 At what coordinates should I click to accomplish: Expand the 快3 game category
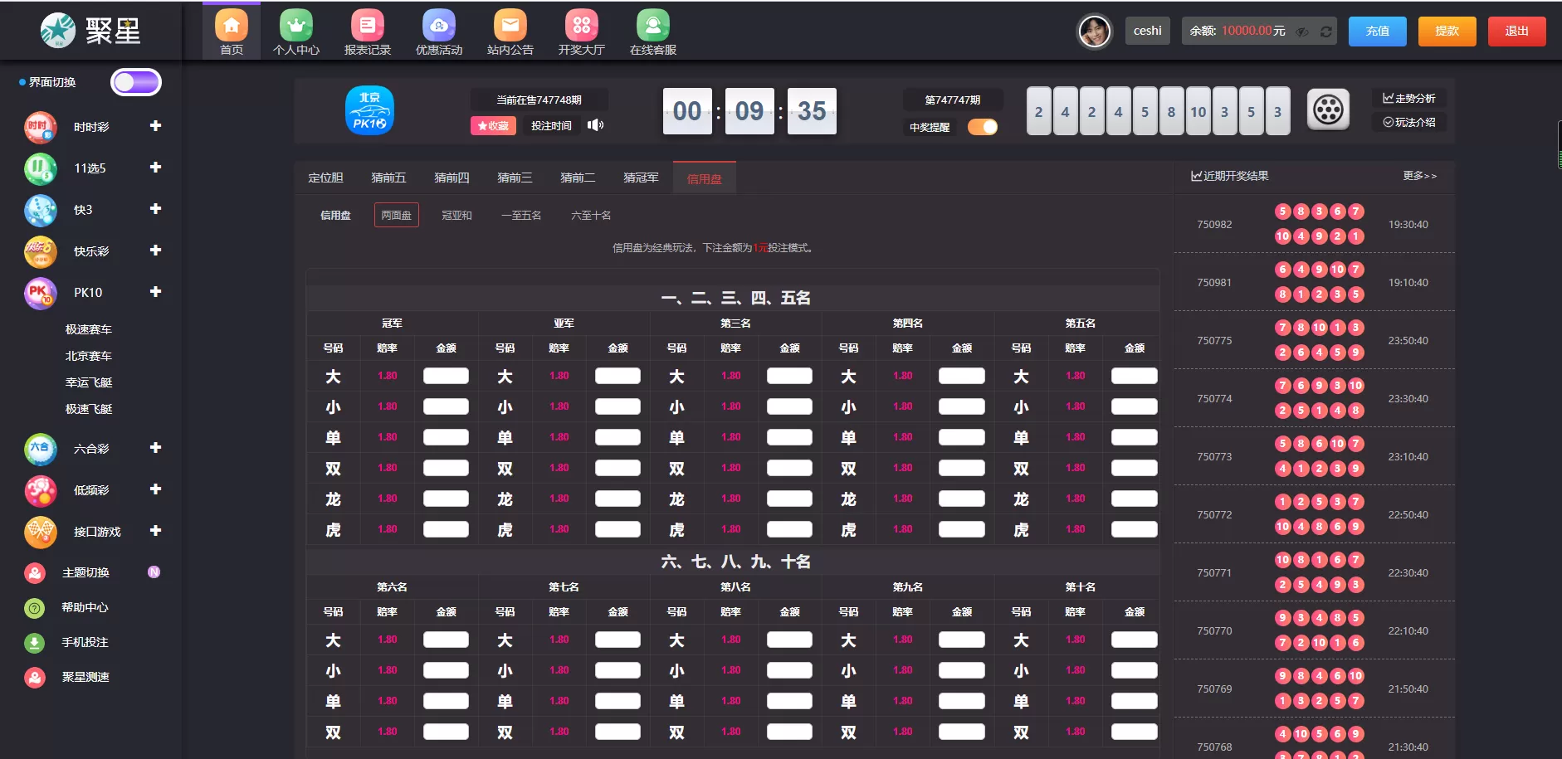point(154,209)
